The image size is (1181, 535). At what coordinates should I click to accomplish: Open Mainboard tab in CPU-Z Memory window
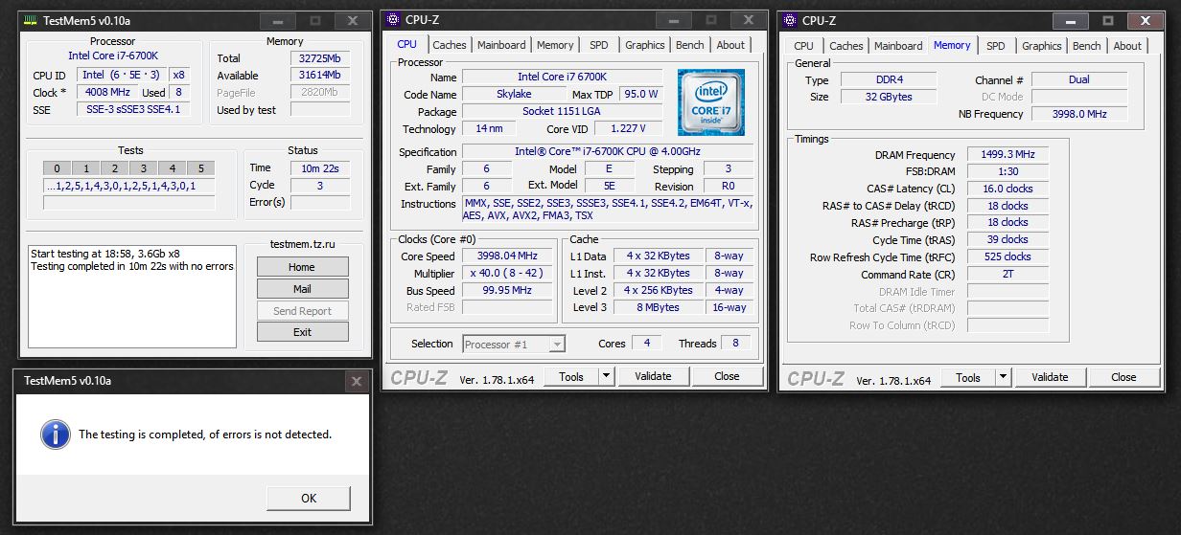tap(898, 46)
